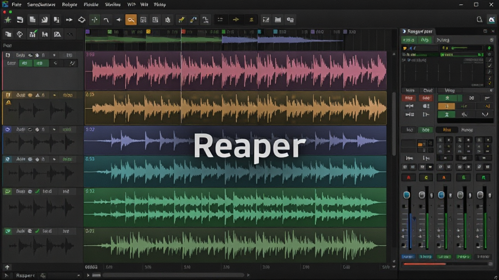Viewport: 499px width, 280px height.
Task: Click the warning triangle icon under orange track
Action: click(8, 102)
